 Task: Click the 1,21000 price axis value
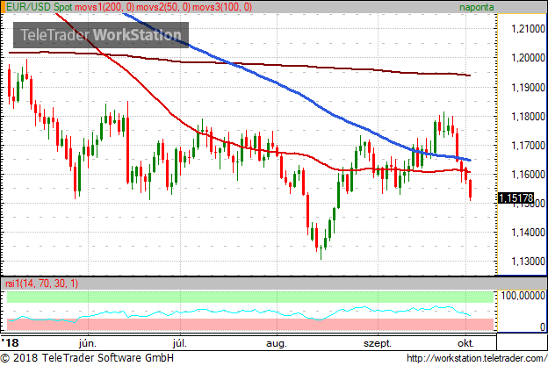tap(528, 29)
